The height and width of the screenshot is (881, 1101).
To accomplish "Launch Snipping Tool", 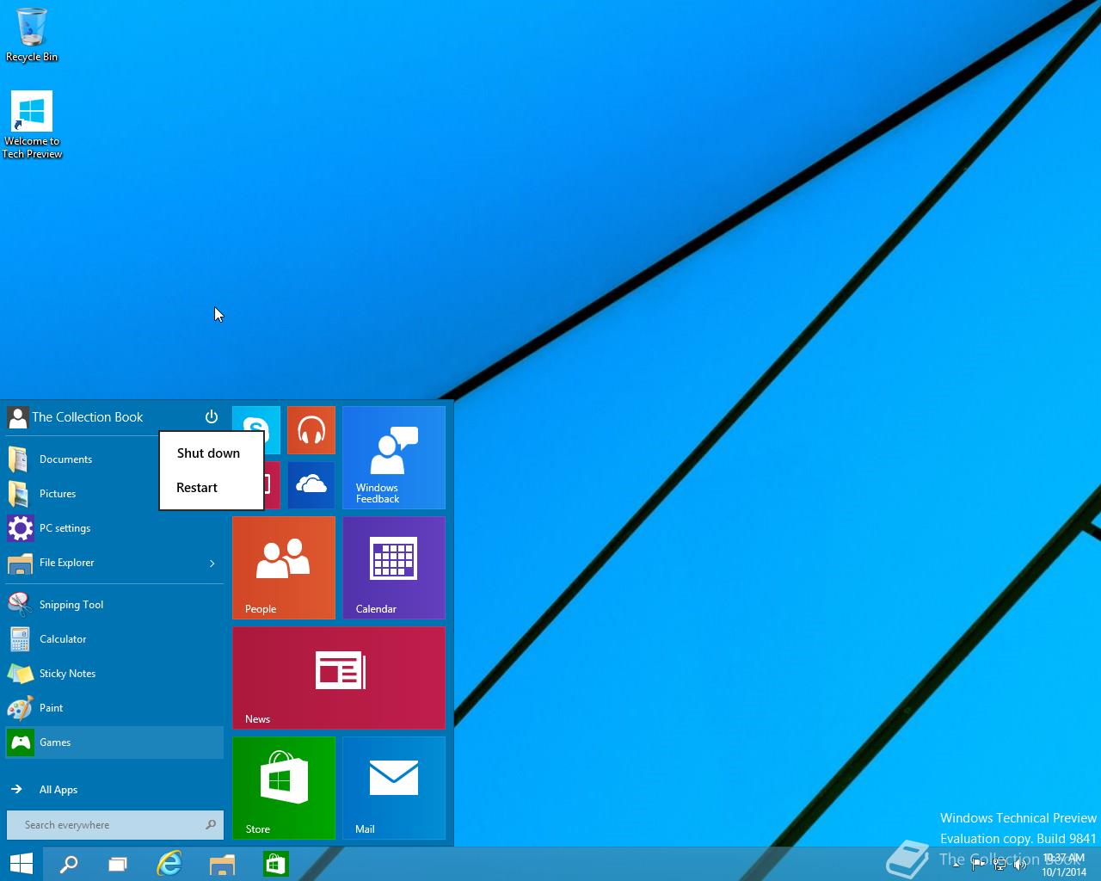I will [x=114, y=605].
